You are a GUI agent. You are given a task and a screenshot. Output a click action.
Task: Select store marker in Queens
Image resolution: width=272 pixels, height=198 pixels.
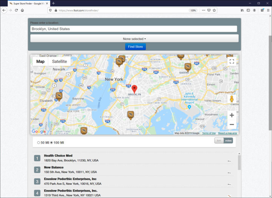click(x=188, y=67)
